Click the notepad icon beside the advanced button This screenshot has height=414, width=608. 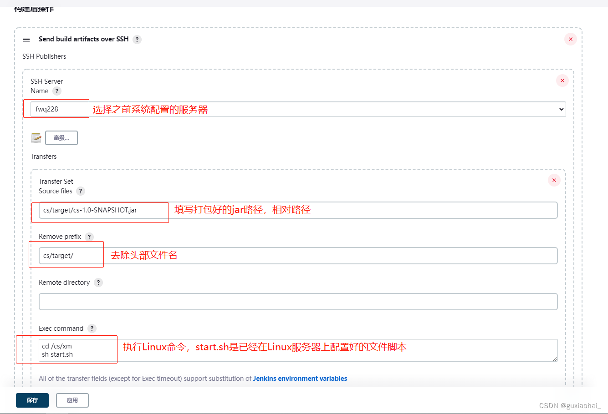(x=36, y=137)
